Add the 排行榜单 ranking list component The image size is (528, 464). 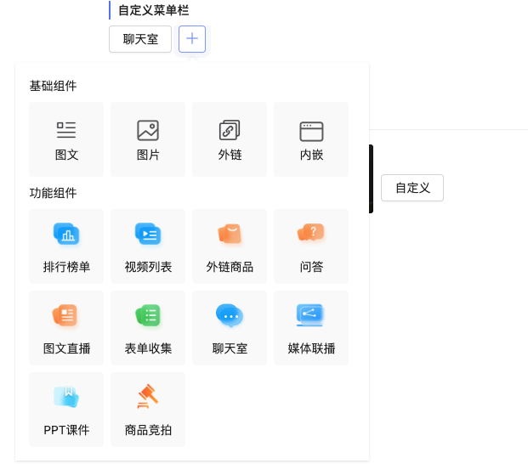coord(66,246)
